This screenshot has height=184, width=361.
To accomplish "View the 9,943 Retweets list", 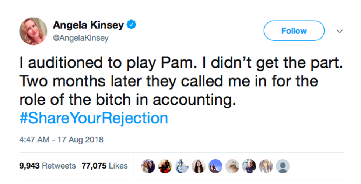I will tap(47, 166).
